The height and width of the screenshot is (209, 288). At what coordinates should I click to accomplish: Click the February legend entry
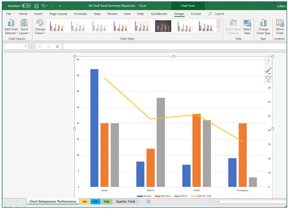point(163,196)
